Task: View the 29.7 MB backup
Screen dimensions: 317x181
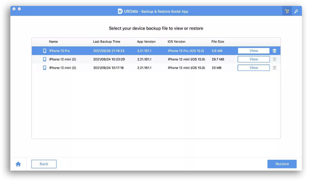Action: point(254,59)
